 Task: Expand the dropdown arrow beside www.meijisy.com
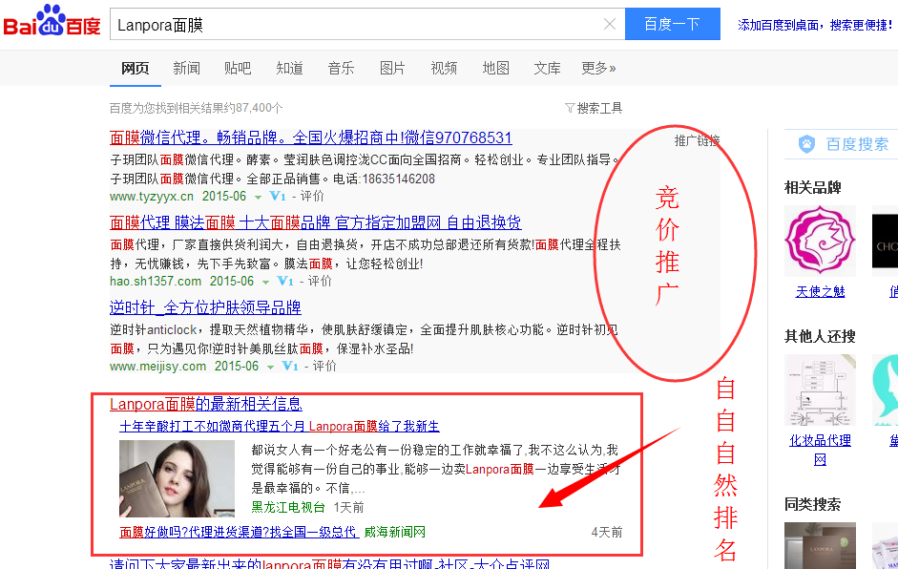coord(271,368)
